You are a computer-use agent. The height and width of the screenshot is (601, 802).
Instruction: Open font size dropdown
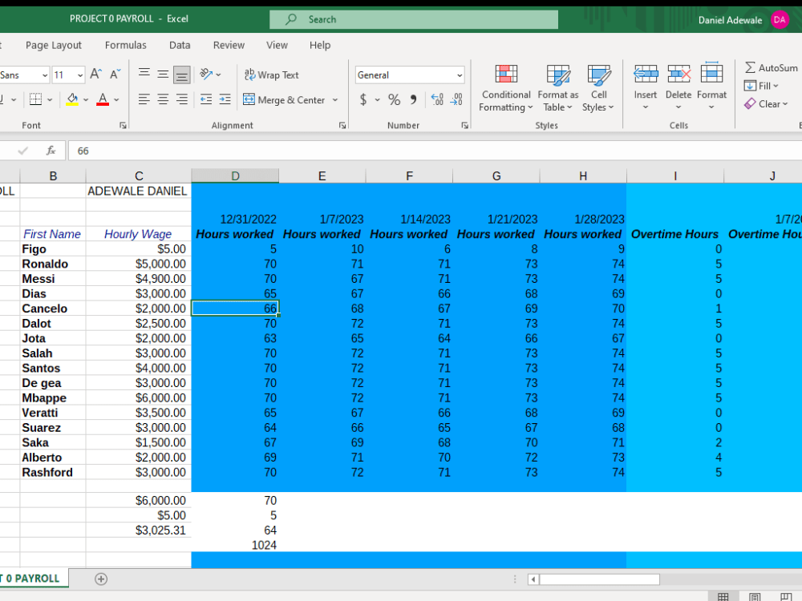pyautogui.click(x=80, y=75)
